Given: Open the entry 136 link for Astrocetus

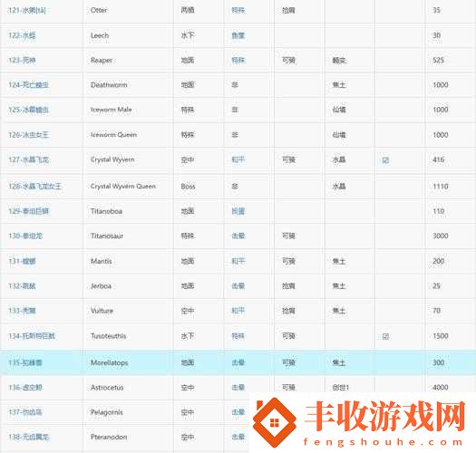Looking at the screenshot, I should pos(25,388).
